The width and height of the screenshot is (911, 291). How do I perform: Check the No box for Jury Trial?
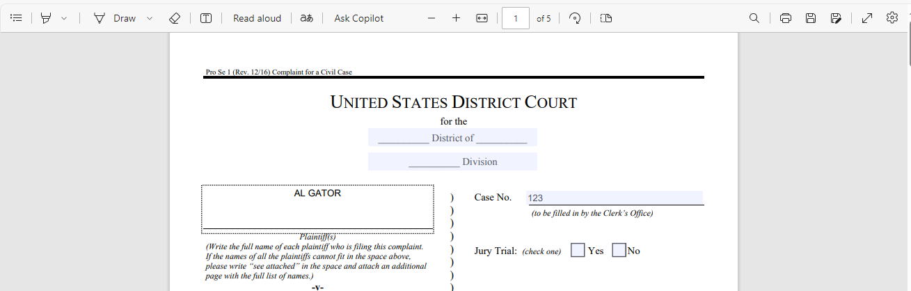click(x=619, y=250)
